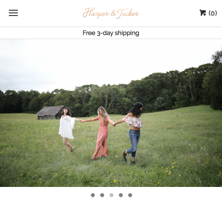This screenshot has width=222, height=222.
Task: Click the hero slideshow field photo
Action: pos(111,113)
